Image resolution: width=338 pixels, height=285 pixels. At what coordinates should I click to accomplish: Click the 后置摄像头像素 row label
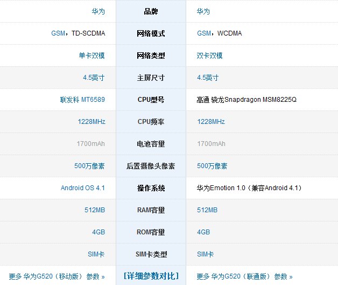[151, 166]
